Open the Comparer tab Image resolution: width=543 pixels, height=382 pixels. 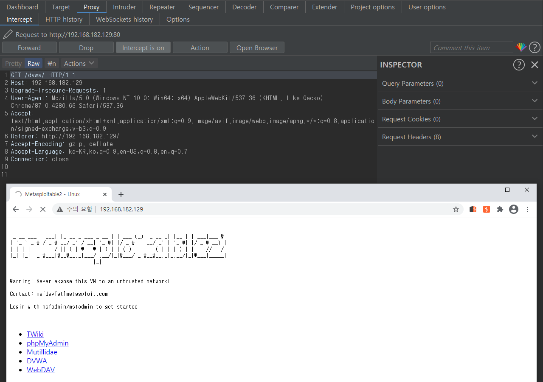coord(284,7)
